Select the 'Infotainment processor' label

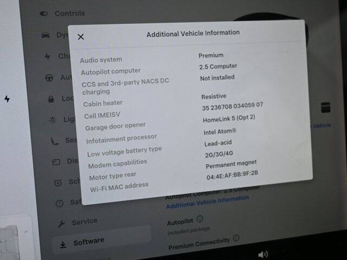click(121, 139)
